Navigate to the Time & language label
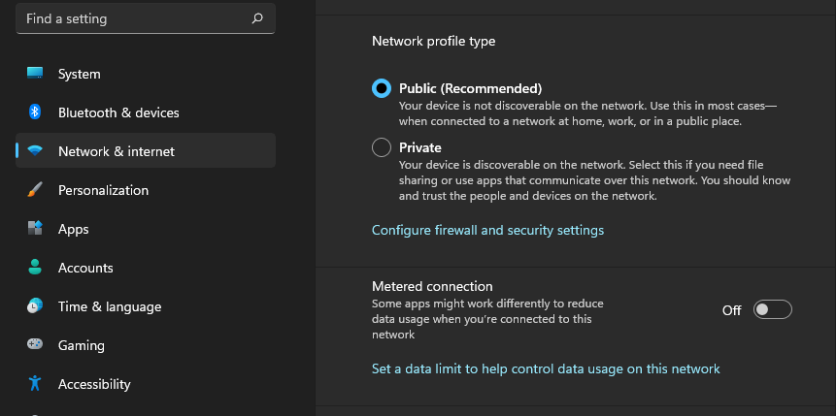Viewport: 836px width, 416px height. point(110,306)
